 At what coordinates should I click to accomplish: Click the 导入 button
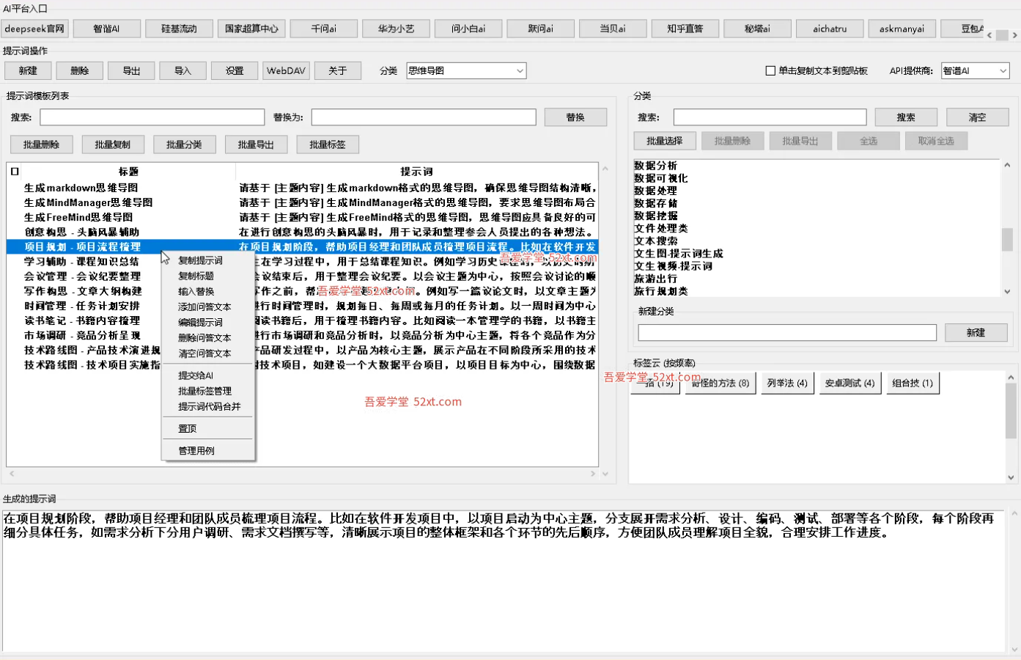click(x=183, y=71)
